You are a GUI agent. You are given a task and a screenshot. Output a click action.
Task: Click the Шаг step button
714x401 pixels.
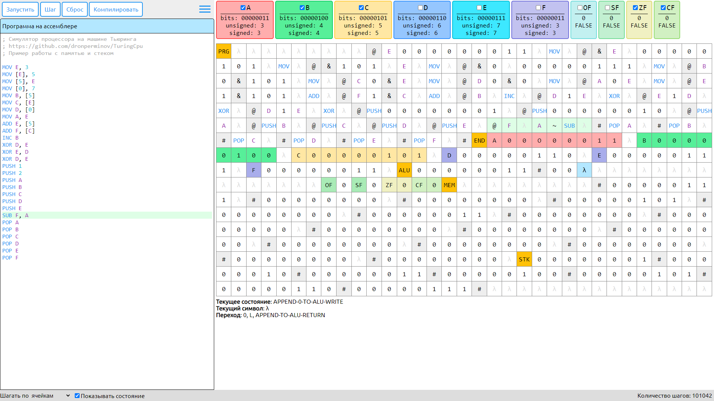click(x=50, y=10)
